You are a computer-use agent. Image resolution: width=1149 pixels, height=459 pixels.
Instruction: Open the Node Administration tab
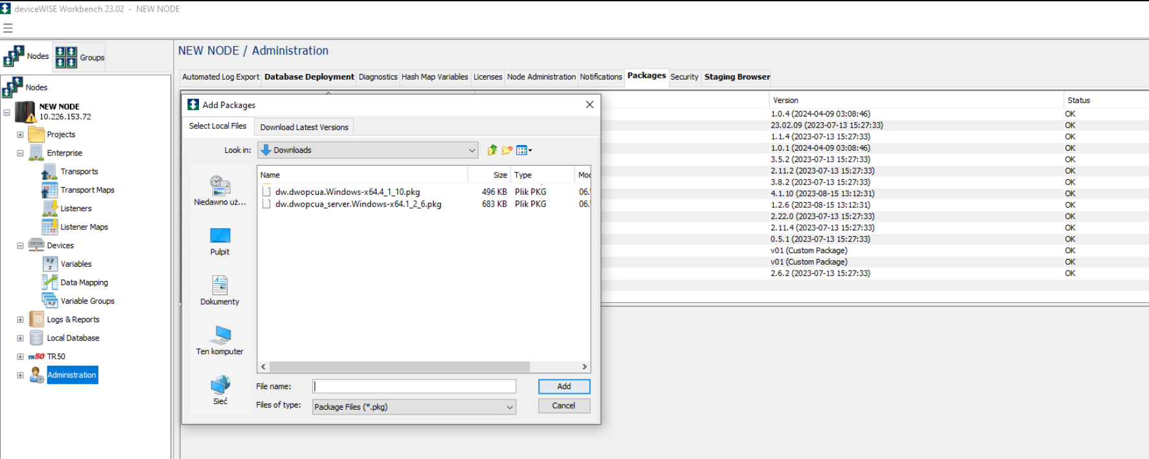click(541, 77)
